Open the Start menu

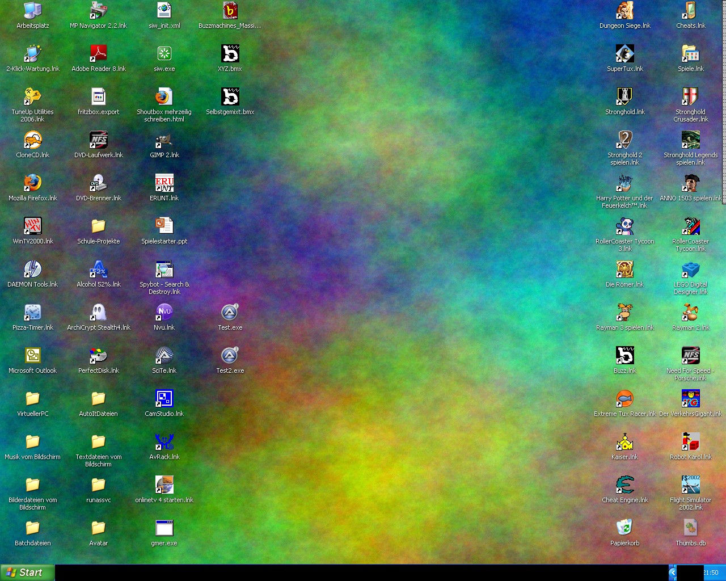click(x=27, y=572)
